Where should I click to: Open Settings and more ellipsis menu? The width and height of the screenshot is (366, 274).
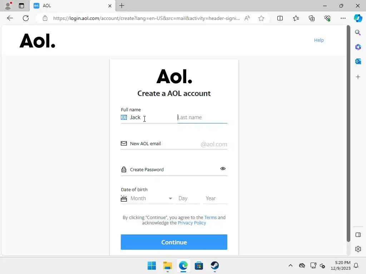tap(343, 18)
